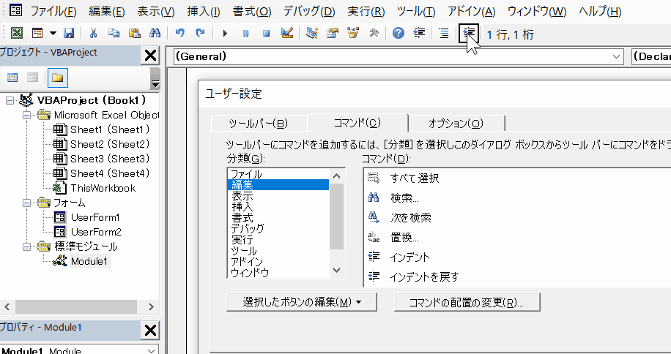Viewport: 671px width, 354px height.
Task: Click project explorer horizontal scrollbar right arrow
Action: [x=151, y=306]
